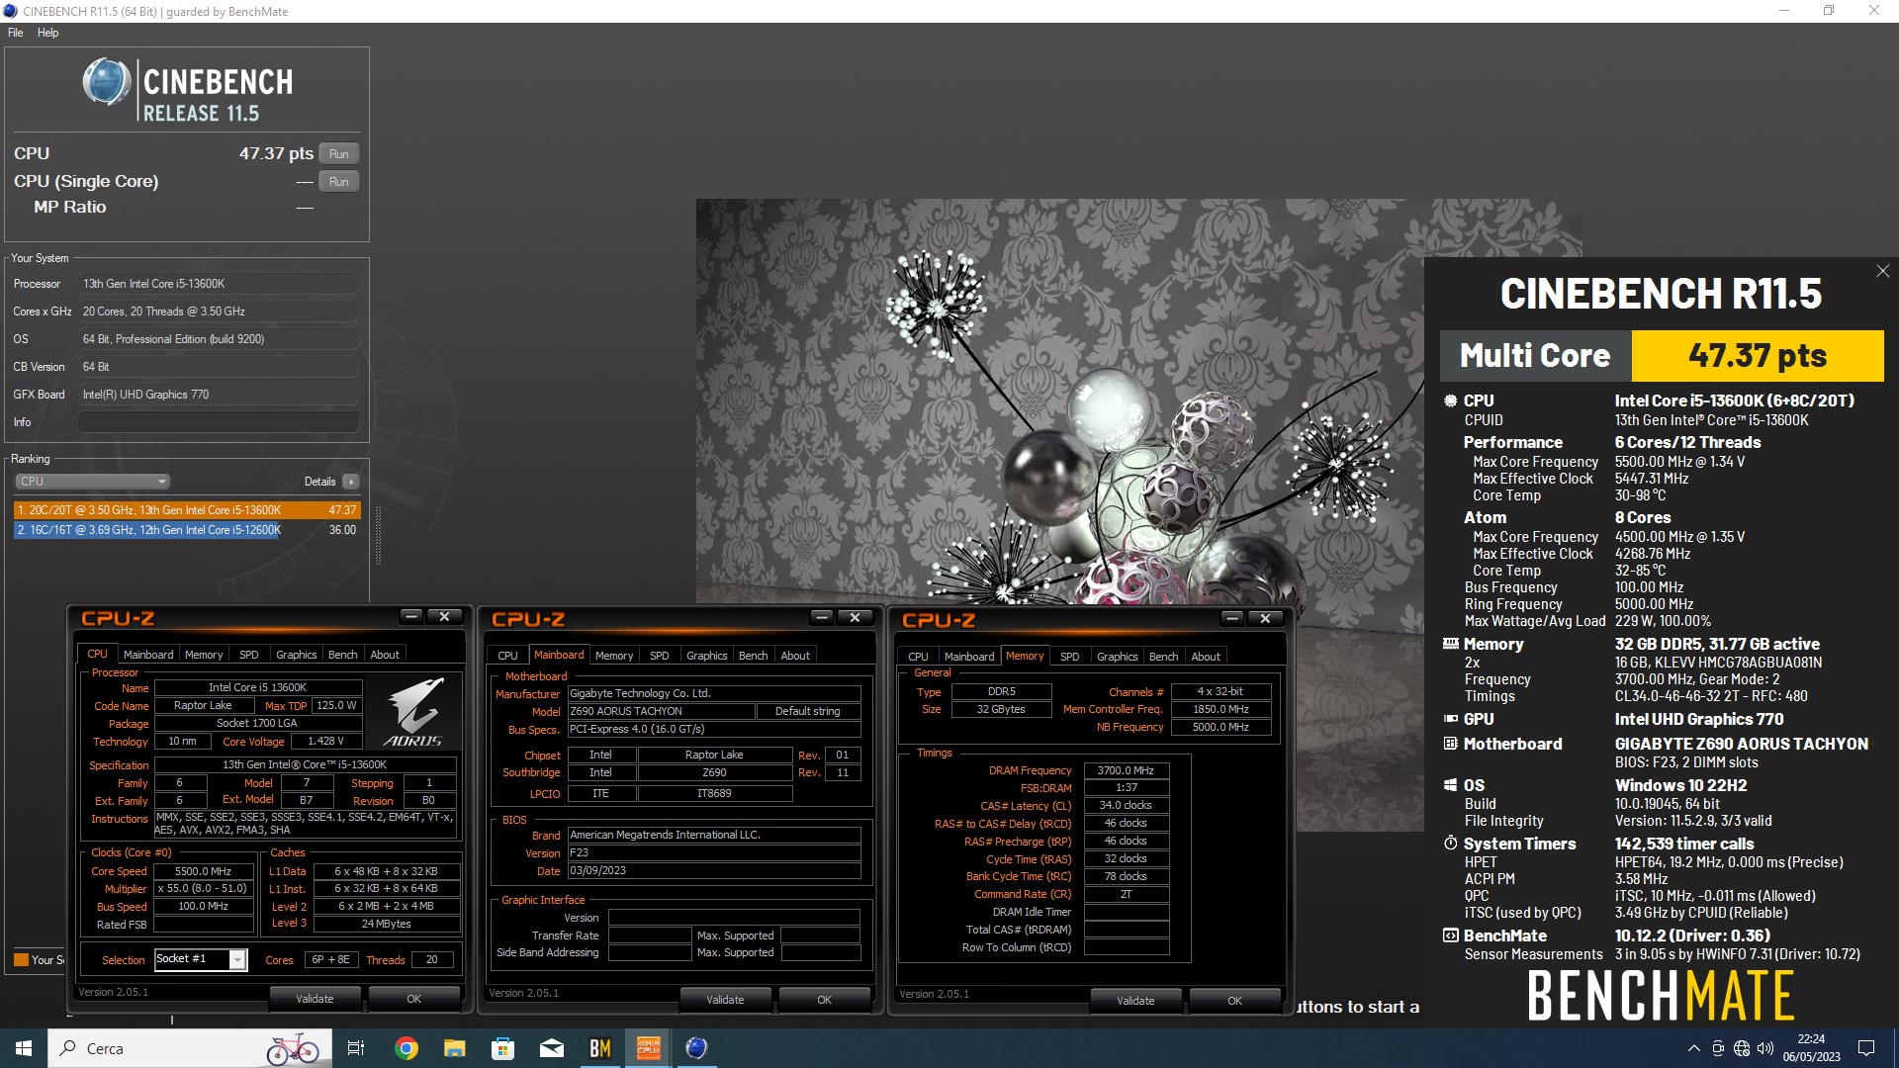Open SPD tab in first CPU-Z window

tap(249, 655)
